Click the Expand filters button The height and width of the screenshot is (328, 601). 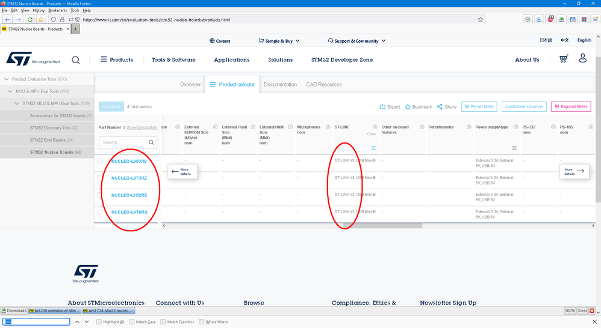[x=571, y=107]
